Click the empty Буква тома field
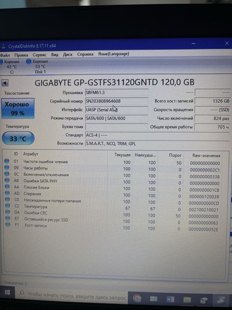This screenshot has width=232, height=310. [117, 127]
